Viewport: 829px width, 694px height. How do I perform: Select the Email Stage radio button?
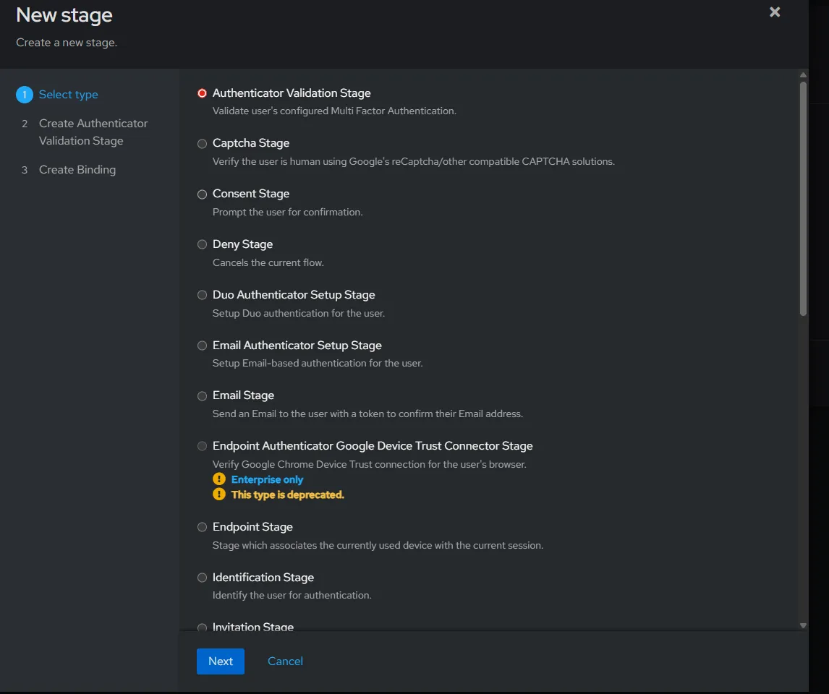pyautogui.click(x=203, y=395)
